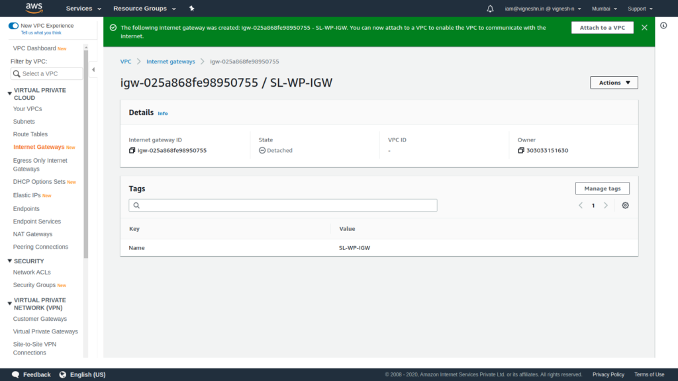Image resolution: width=678 pixels, height=381 pixels.
Task: Open NAT Gateways page
Action: tap(32, 234)
